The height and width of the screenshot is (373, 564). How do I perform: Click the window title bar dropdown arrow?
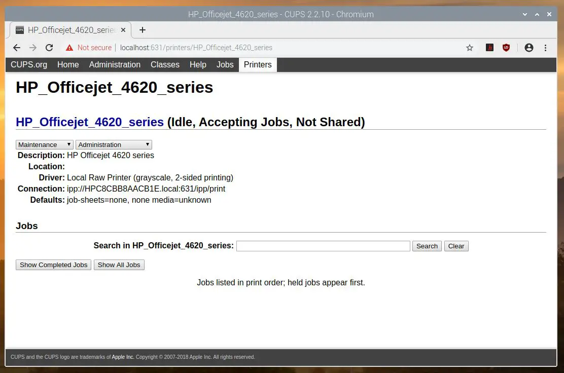(525, 14)
